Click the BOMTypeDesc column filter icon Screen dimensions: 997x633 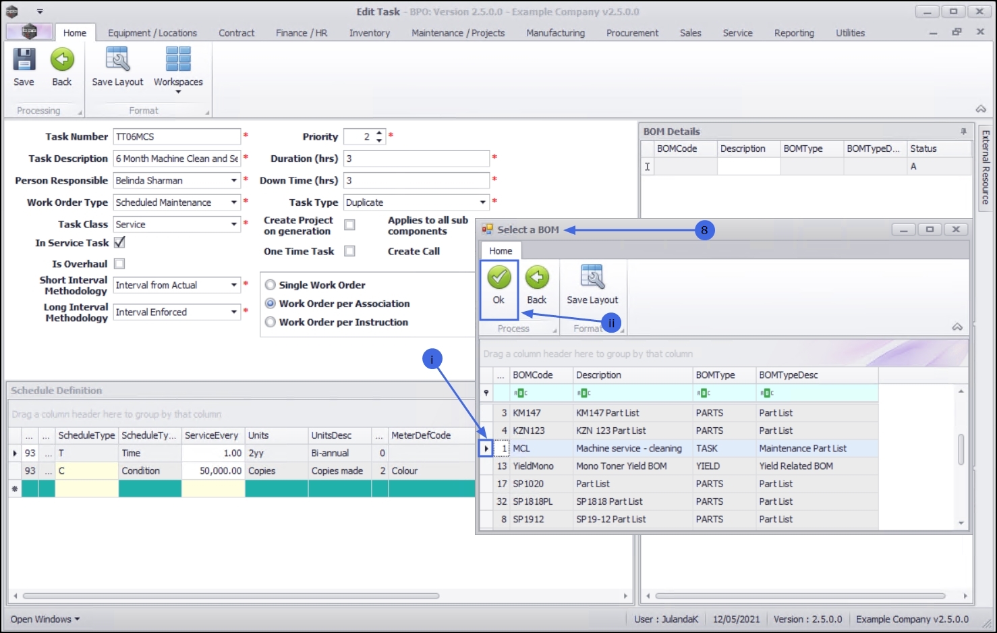click(x=767, y=393)
